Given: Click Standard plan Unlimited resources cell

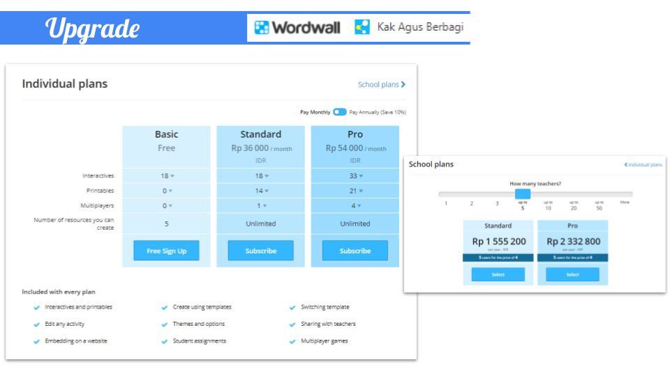Looking at the screenshot, I should (x=260, y=224).
